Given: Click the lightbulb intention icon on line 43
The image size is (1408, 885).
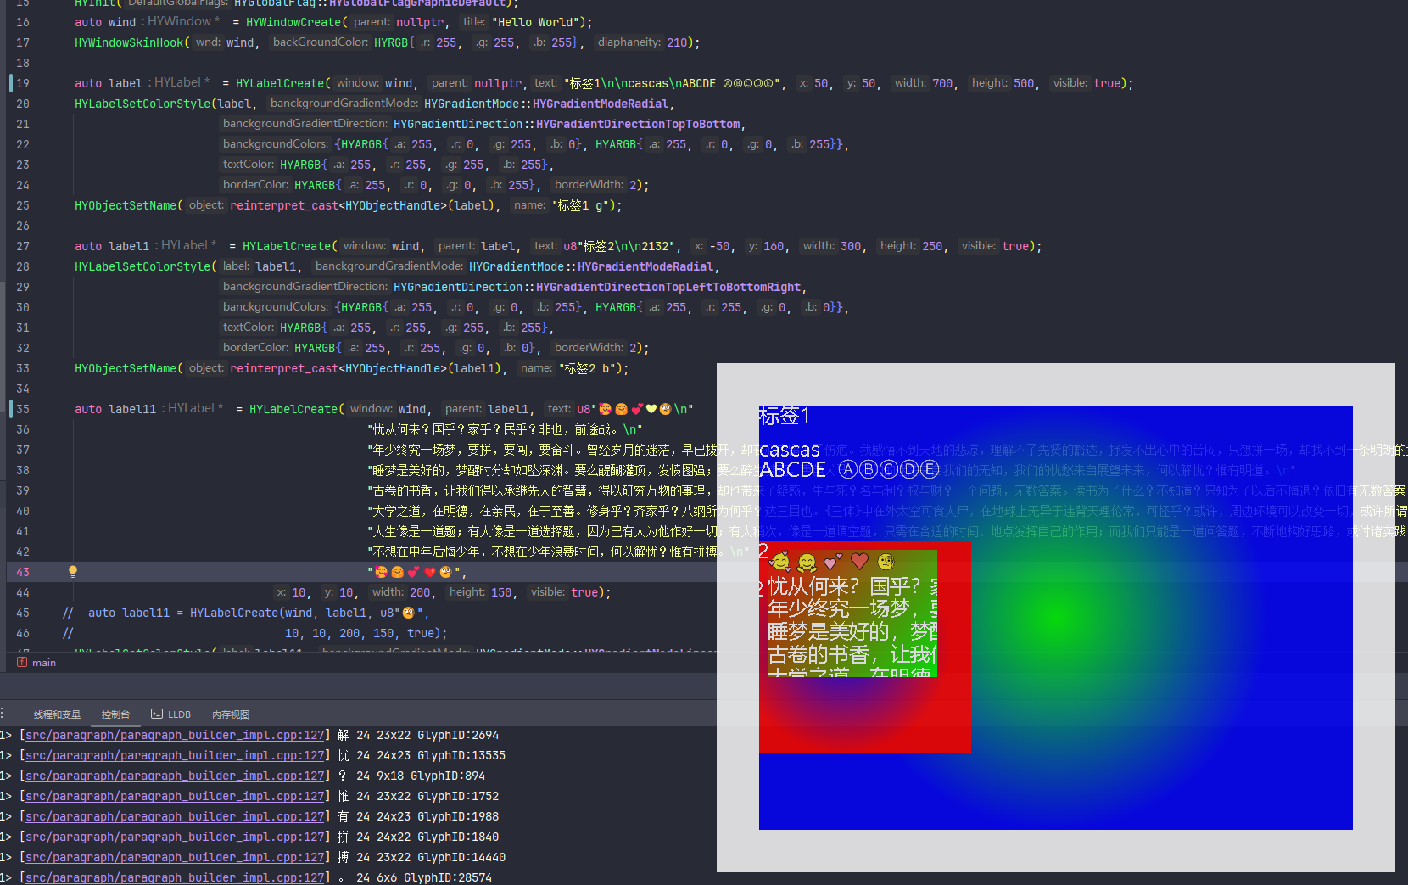Looking at the screenshot, I should click(x=73, y=572).
